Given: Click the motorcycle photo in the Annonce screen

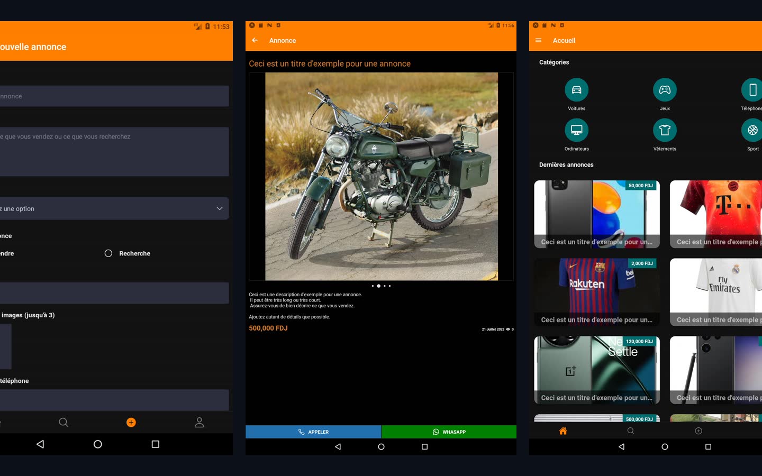Looking at the screenshot, I should [382, 177].
